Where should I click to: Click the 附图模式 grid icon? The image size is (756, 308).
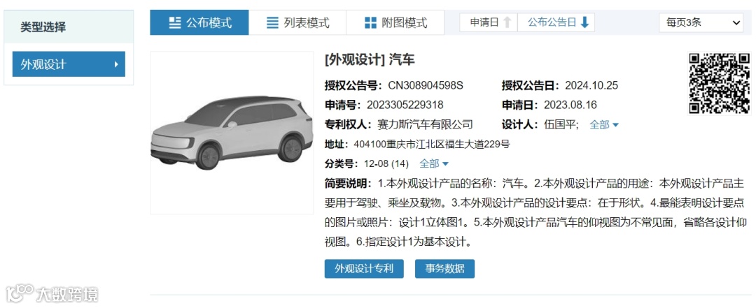(x=370, y=22)
